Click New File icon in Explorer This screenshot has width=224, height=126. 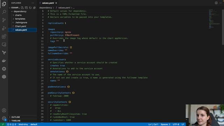(22, 8)
